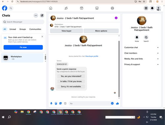Click the message 3045638181
Screen dimensions: 165x125
coord(62,64)
